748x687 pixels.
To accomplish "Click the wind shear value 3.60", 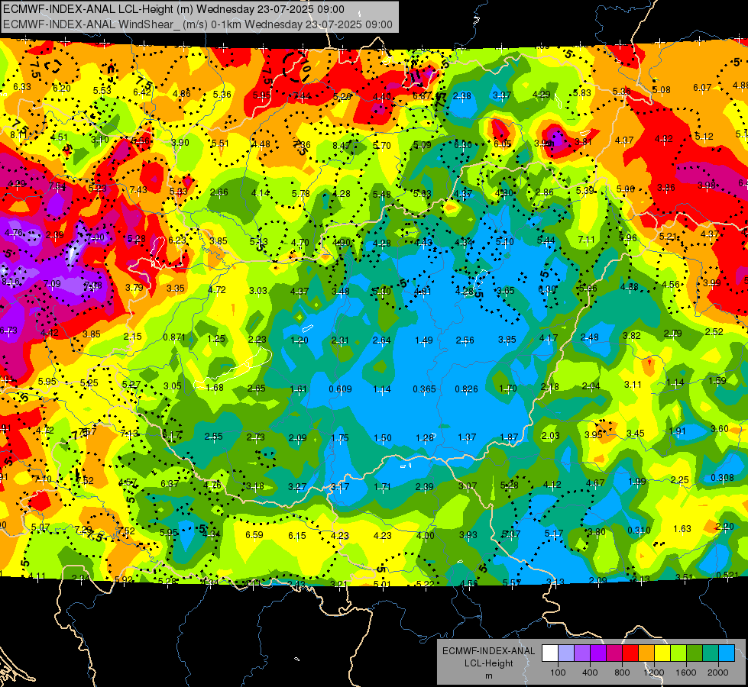I will (720, 428).
